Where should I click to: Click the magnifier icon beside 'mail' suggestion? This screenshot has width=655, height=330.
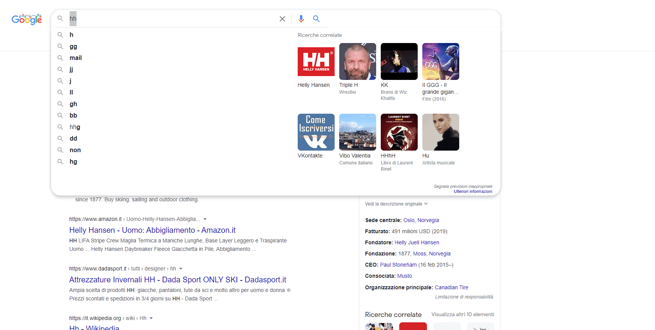point(60,58)
